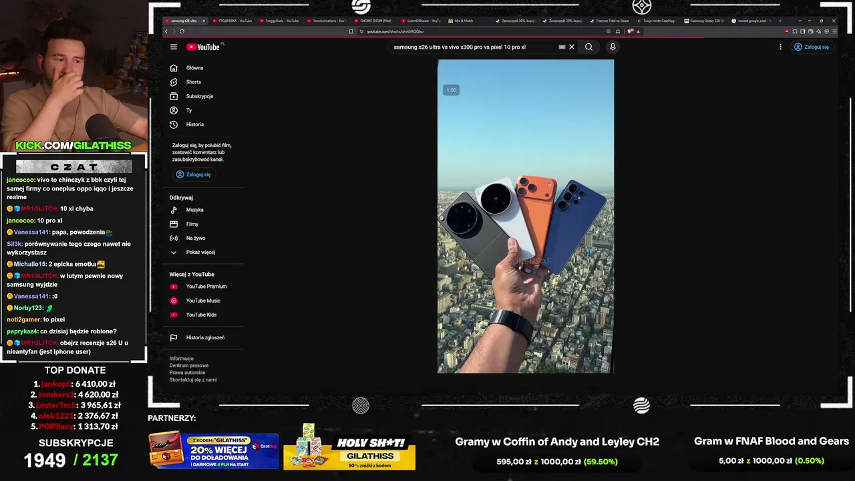Open the browser main hamburger menu
The height and width of the screenshot is (481, 855).
[x=834, y=31]
